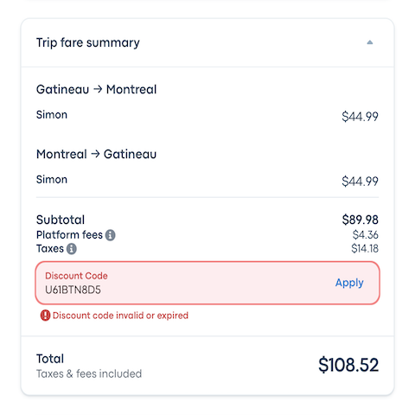Click the Subtotal label
The width and height of the screenshot is (415, 415).
pyautogui.click(x=61, y=220)
